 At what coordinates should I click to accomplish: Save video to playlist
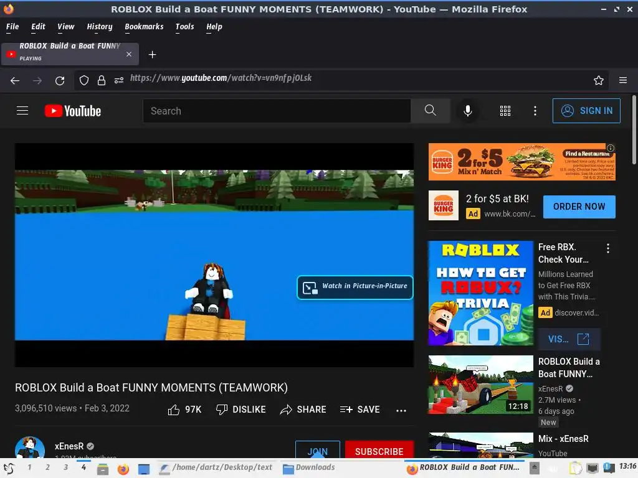click(359, 410)
